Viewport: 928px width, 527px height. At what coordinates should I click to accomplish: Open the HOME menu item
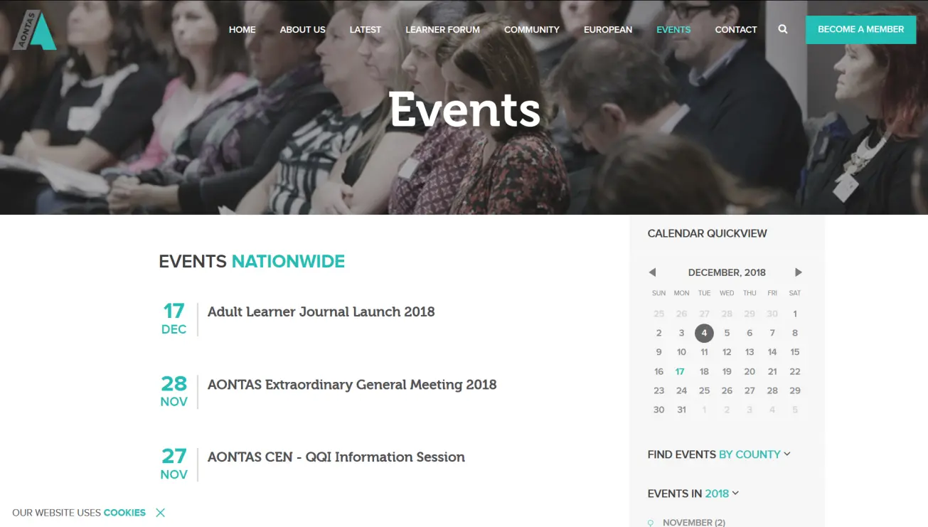click(242, 29)
